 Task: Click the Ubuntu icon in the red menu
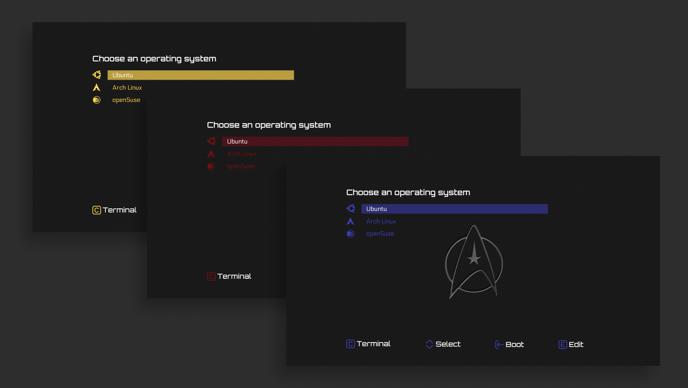211,141
